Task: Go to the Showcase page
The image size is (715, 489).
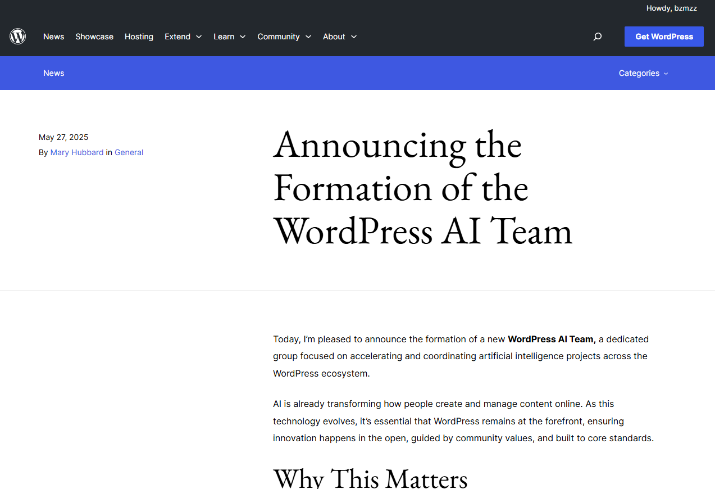Action: pos(94,37)
